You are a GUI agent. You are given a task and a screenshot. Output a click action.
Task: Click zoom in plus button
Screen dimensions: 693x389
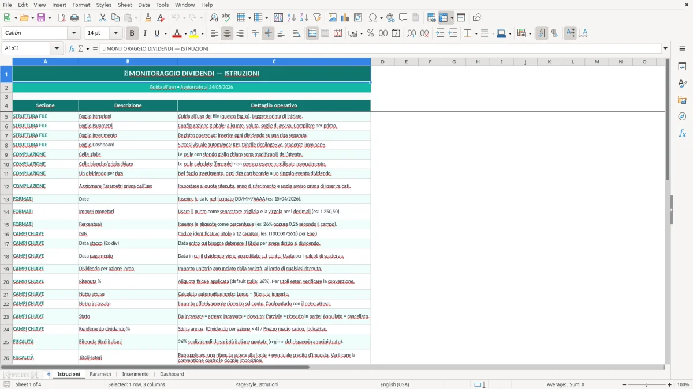(x=670, y=384)
